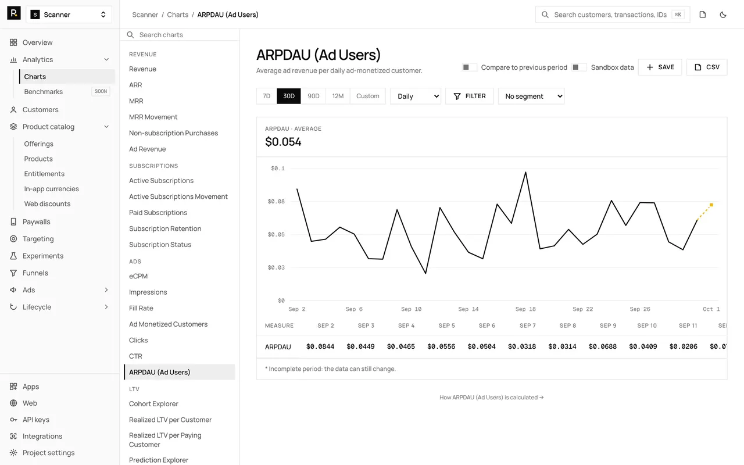Expand the Ads sidebar chevron
The width and height of the screenshot is (744, 465).
tap(106, 290)
